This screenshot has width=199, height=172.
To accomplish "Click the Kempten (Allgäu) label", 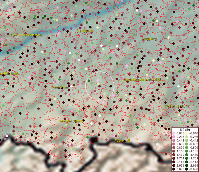I will pos(71,121).
